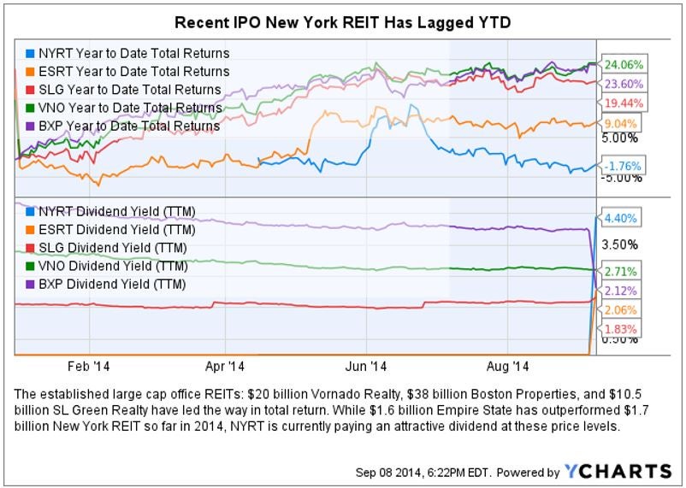Image resolution: width=686 pixels, height=488 pixels.
Task: Click the 2.71% VNO yield value label
Action: coord(620,272)
